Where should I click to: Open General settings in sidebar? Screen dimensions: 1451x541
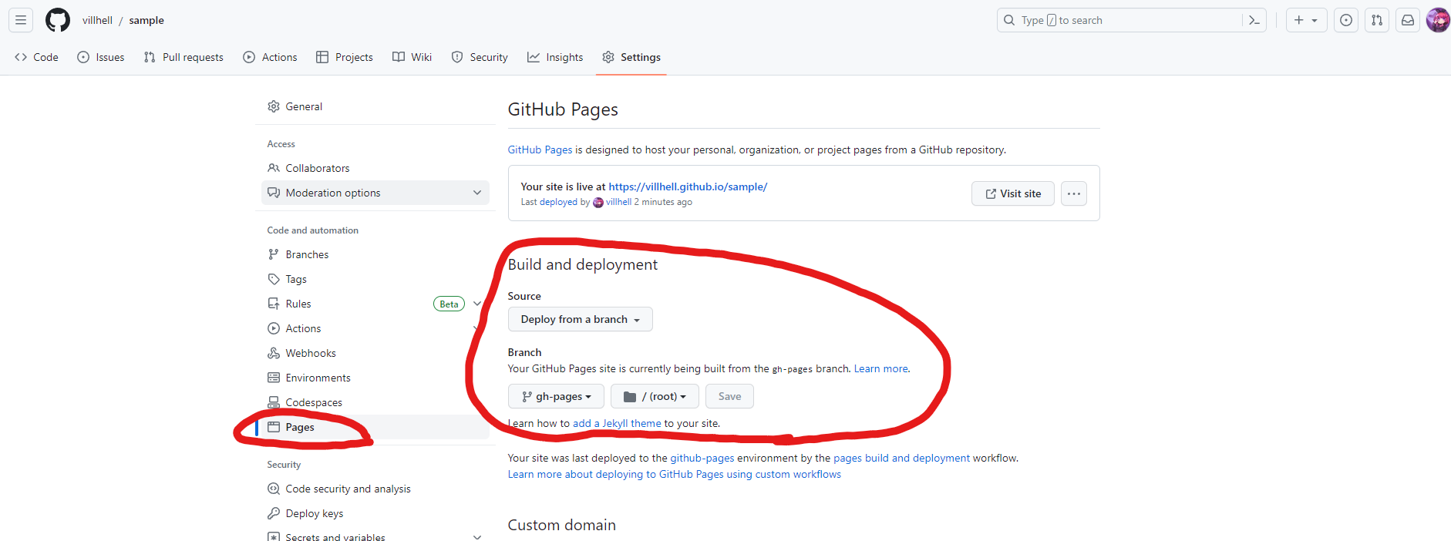pos(375,106)
